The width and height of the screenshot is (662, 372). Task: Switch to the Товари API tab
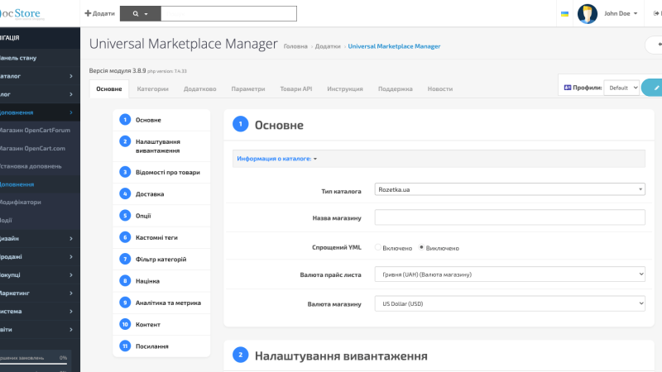coord(296,89)
